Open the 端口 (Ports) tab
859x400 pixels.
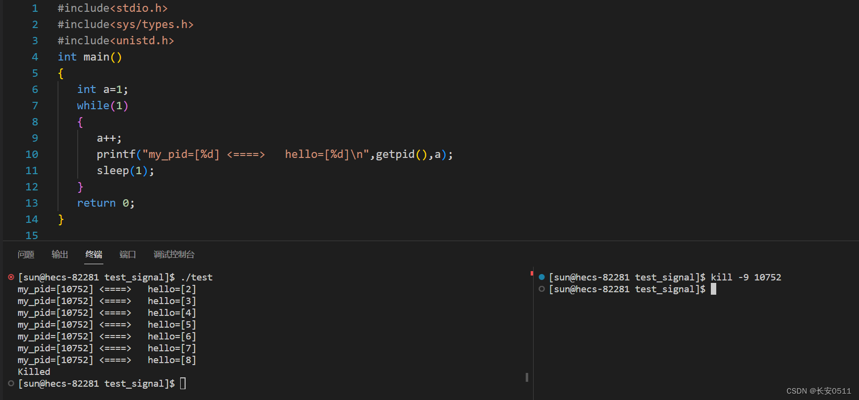[128, 254]
